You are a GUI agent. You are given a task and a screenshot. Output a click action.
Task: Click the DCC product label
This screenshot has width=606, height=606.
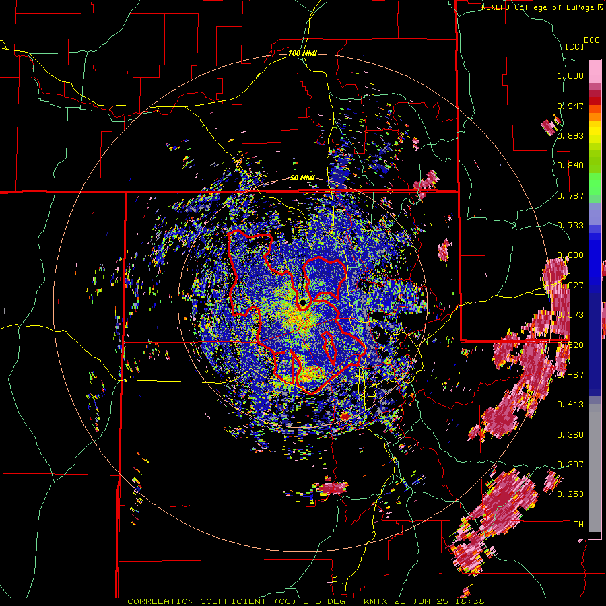click(x=591, y=40)
